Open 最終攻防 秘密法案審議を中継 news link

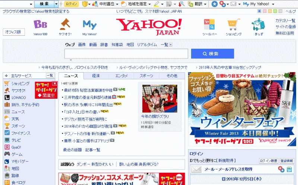point(88,90)
